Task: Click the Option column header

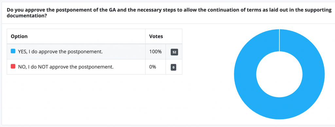Action: [x=19, y=36]
